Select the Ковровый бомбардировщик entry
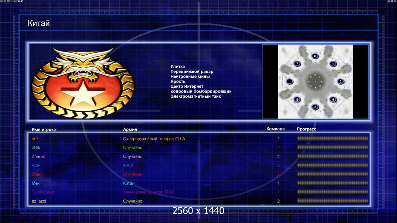 click(x=201, y=91)
